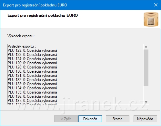161x126 pixels.
Task: Select the line PLU 122: 0: Operácia vykonaná
Action: (x=32, y=55)
